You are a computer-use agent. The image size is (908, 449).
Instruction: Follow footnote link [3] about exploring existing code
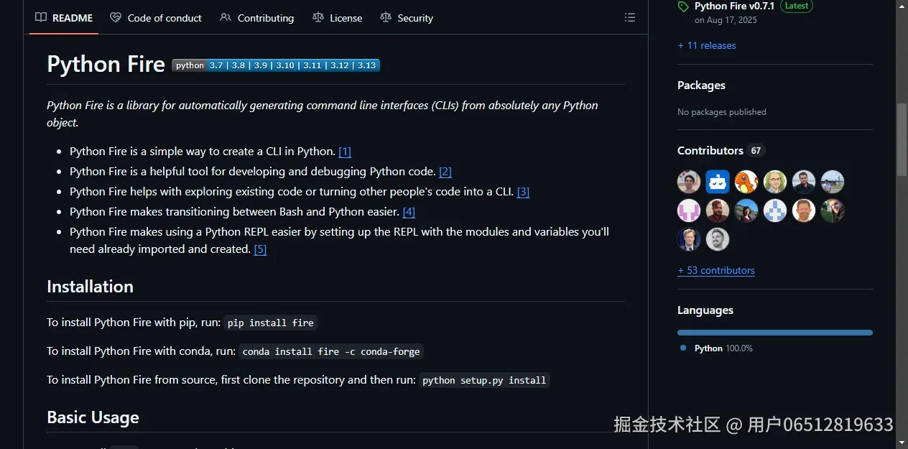(523, 192)
